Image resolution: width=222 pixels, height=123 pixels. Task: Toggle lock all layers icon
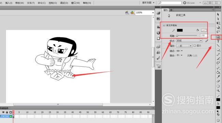[x=7, y=112]
